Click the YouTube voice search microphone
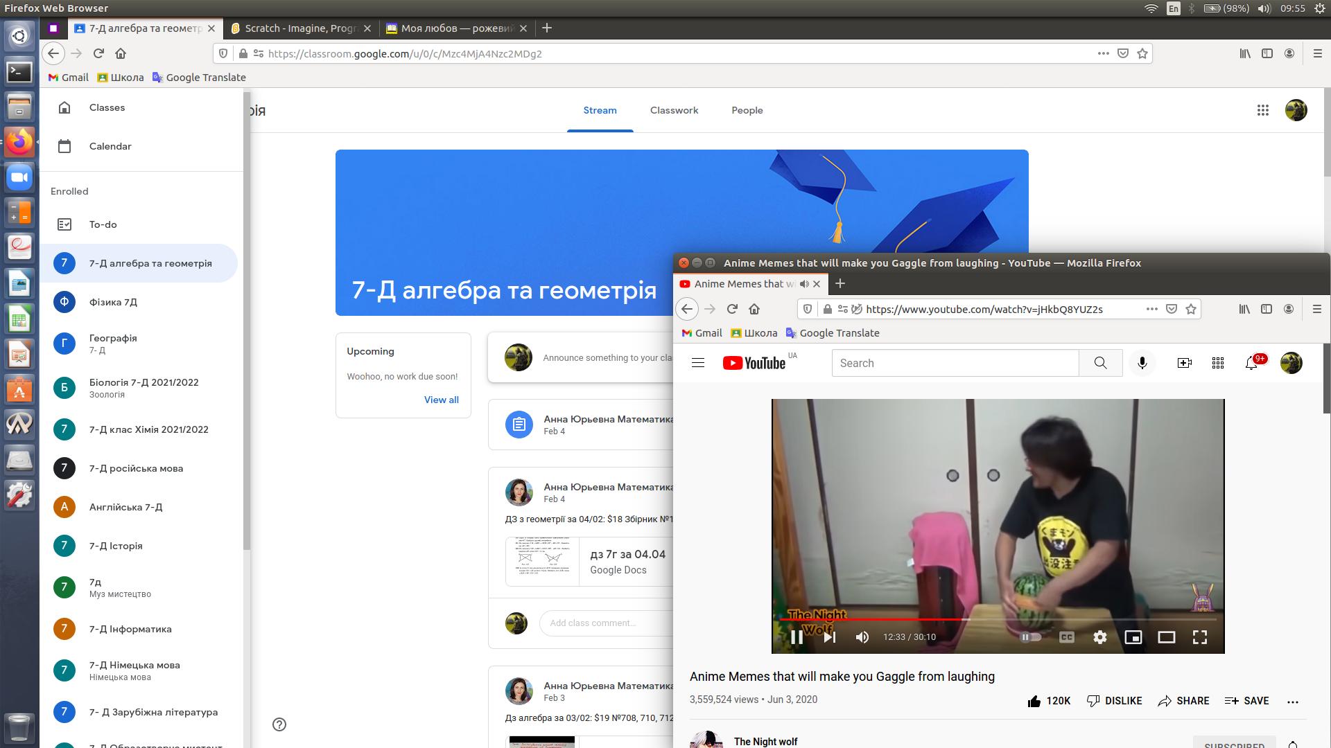 click(x=1142, y=363)
